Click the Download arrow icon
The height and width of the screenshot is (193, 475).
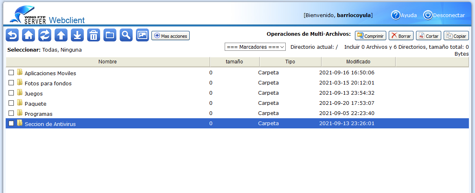pos(77,35)
